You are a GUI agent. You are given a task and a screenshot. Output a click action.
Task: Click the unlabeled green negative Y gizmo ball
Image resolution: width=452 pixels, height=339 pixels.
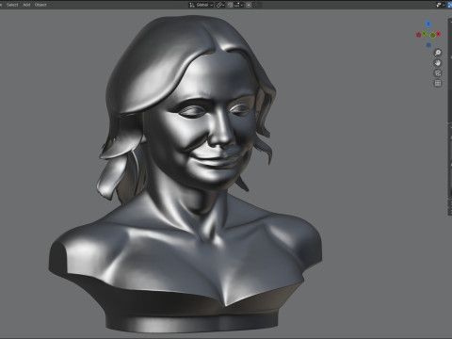pyautogui.click(x=432, y=36)
